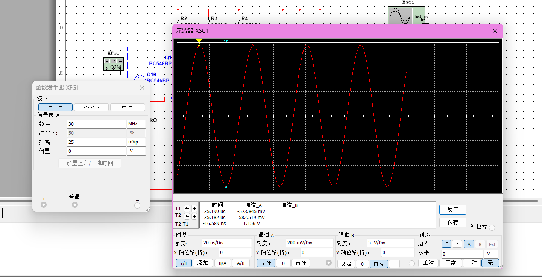The height and width of the screenshot is (277, 542).
Task: Open the frequency unit MHz dropdown
Action: point(136,124)
